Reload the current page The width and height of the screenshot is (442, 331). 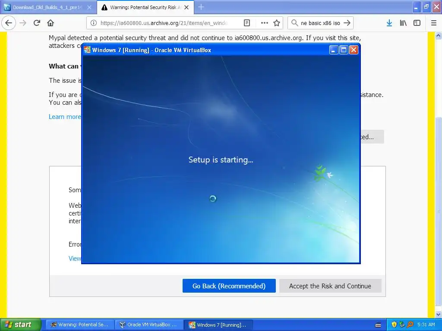point(37,23)
